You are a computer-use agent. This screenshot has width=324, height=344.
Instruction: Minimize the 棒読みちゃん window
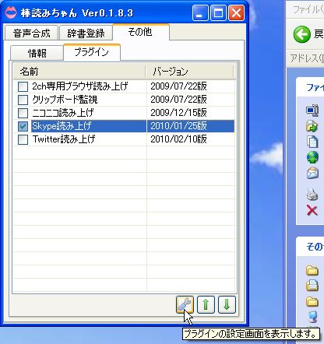coord(200,12)
